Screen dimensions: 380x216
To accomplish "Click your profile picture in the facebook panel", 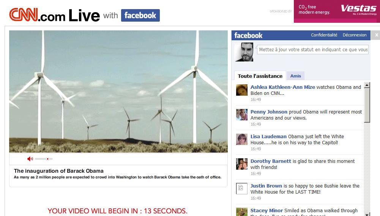I will point(244,52).
